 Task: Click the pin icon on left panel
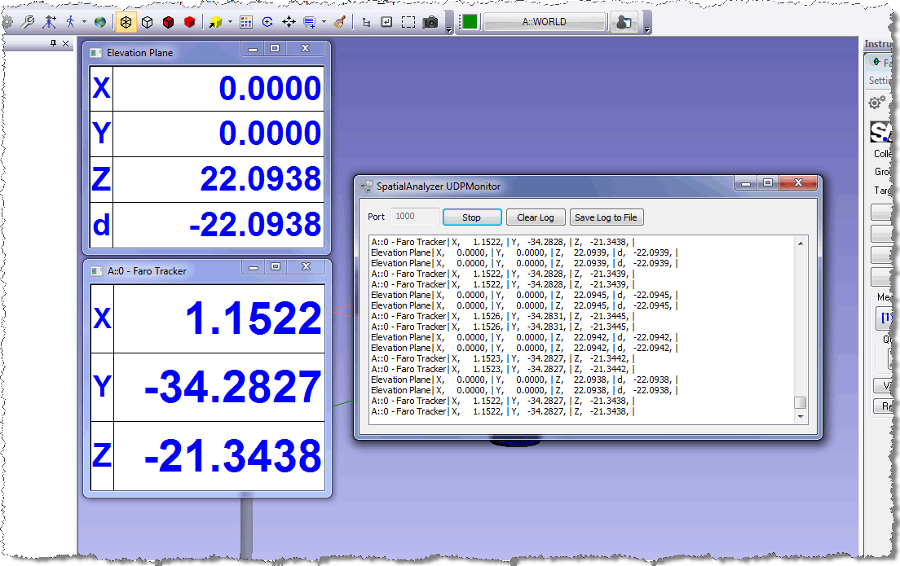coord(53,43)
